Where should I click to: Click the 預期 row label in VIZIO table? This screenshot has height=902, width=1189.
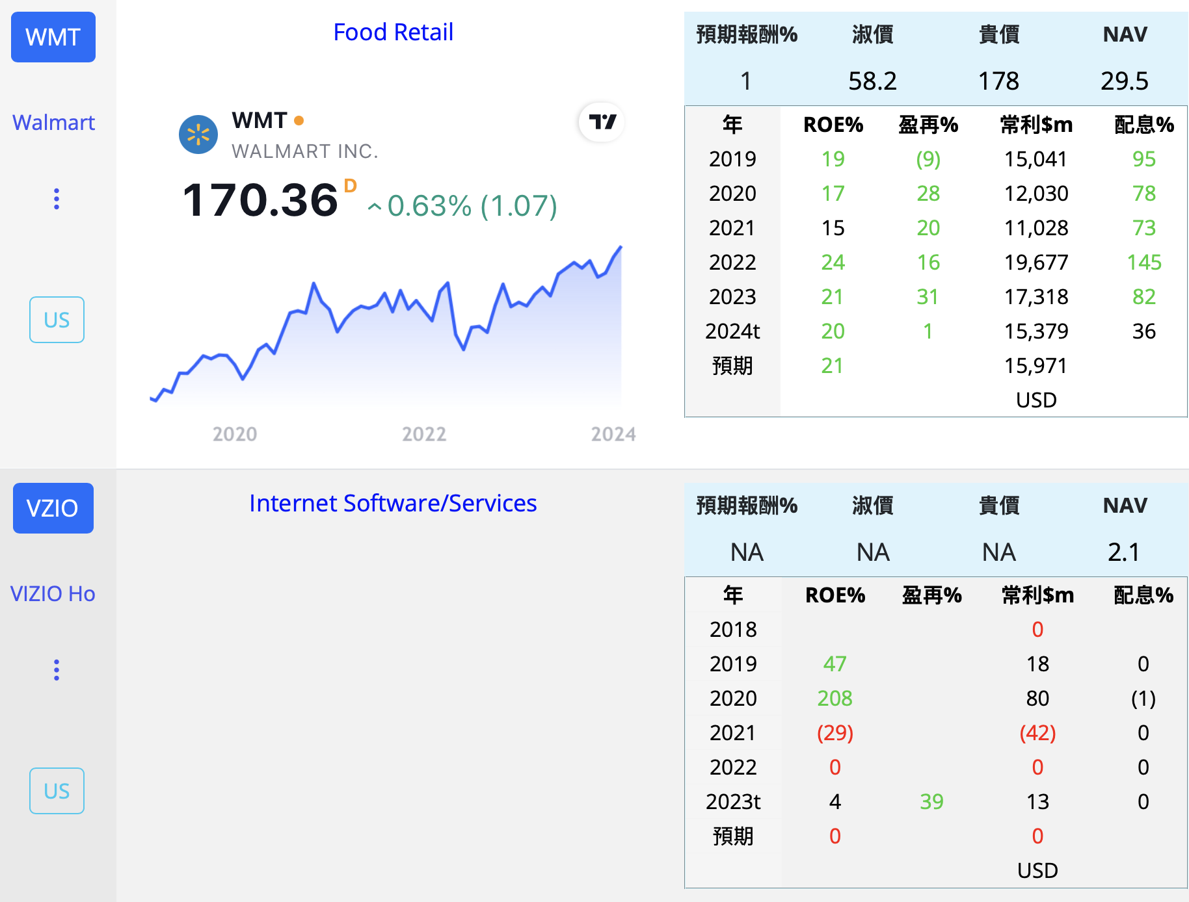pos(733,836)
